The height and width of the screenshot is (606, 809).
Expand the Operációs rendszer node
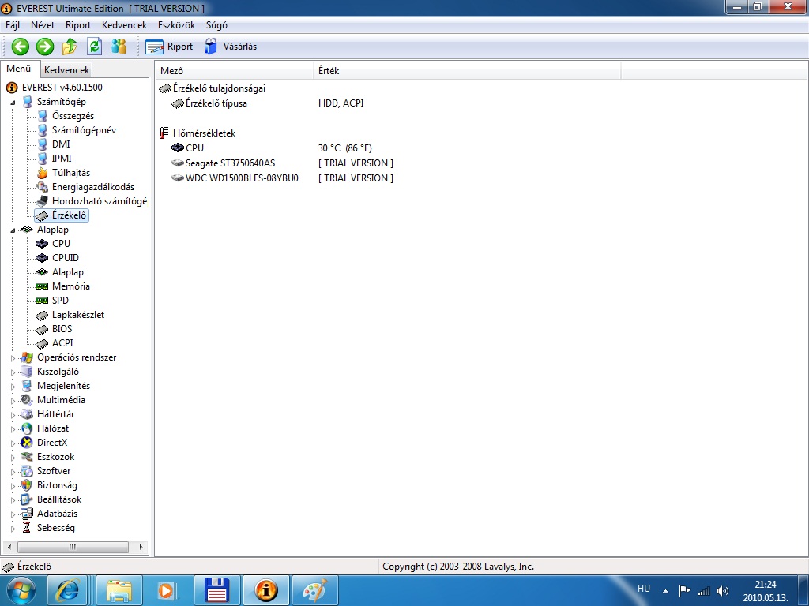coord(13,358)
